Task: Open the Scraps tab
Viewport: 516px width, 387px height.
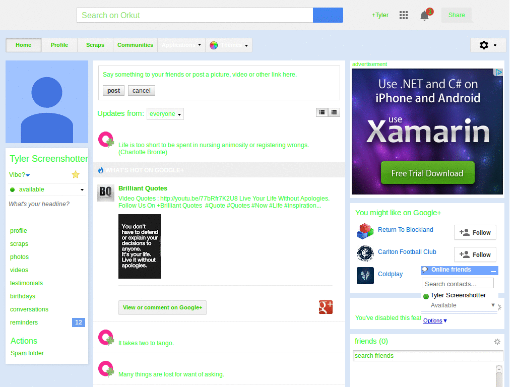Action: click(95, 45)
